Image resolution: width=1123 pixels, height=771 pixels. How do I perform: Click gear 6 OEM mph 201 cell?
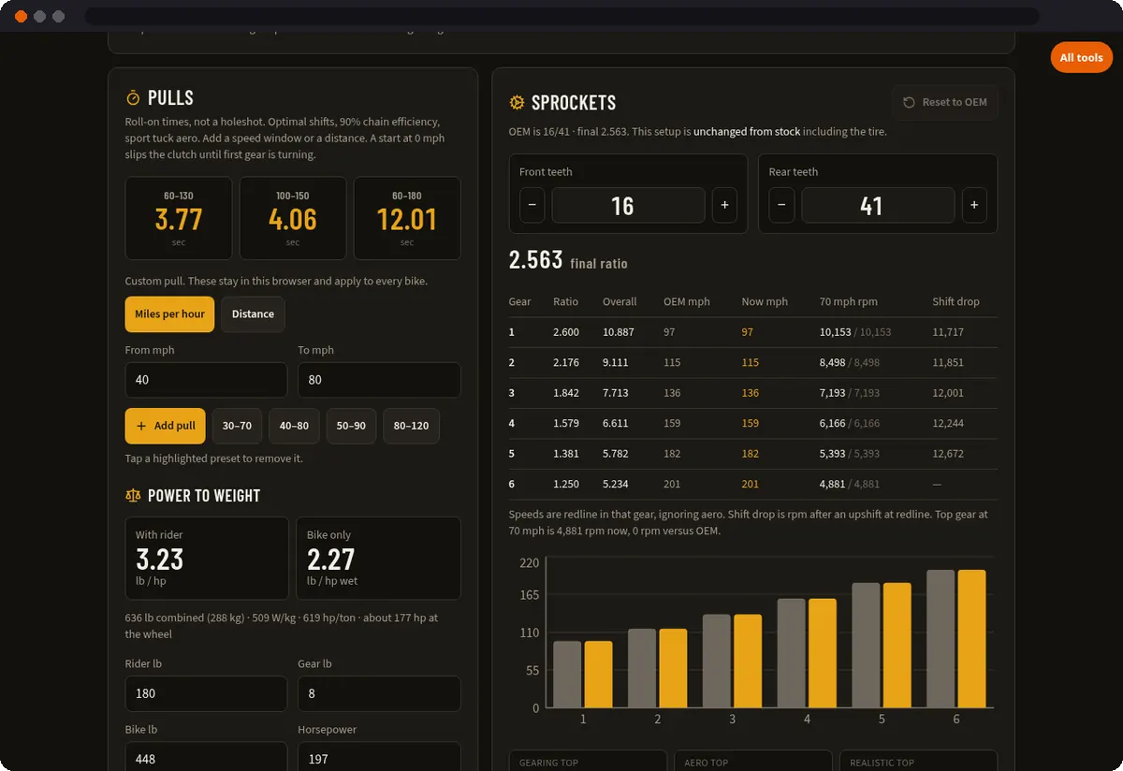tap(672, 484)
